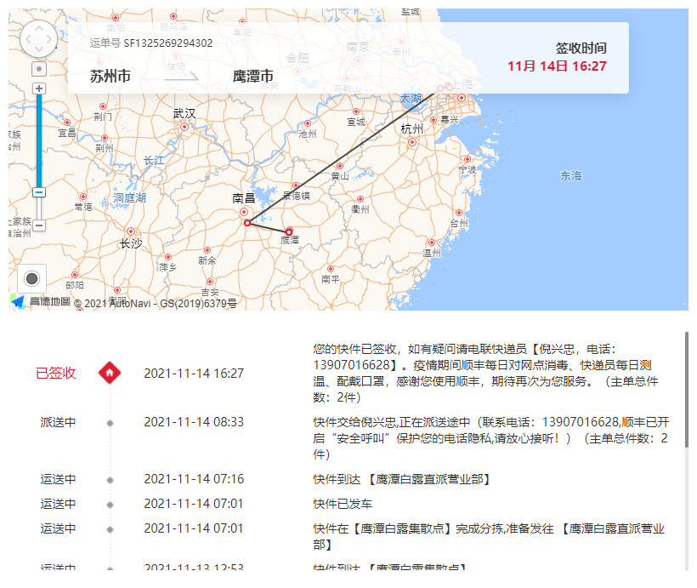Click the 常德 city marker

pyautogui.click(x=83, y=197)
